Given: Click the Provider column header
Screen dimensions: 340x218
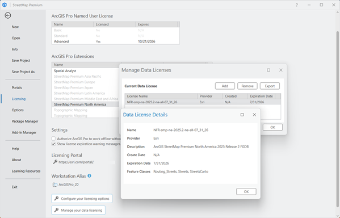Looking at the screenshot, I should pos(210,96).
